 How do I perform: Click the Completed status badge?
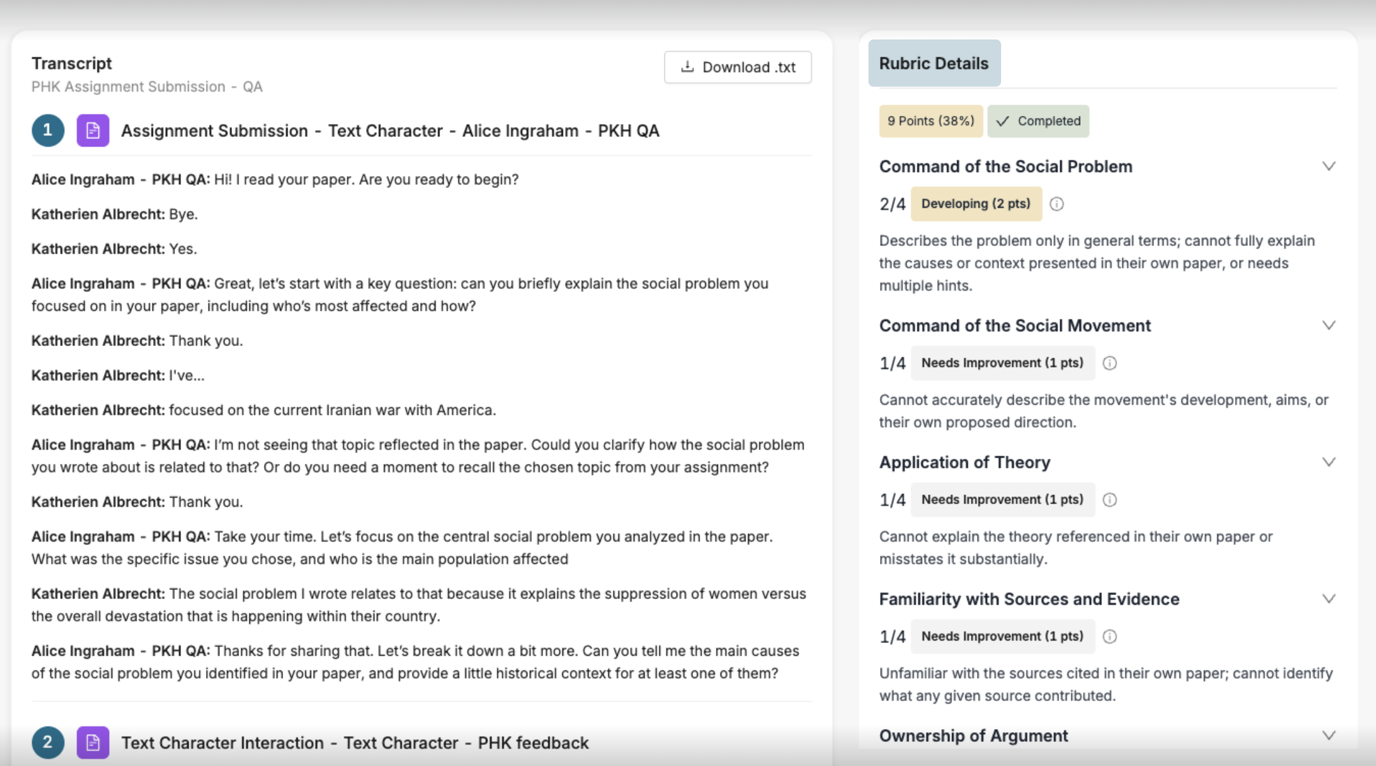click(x=1038, y=121)
